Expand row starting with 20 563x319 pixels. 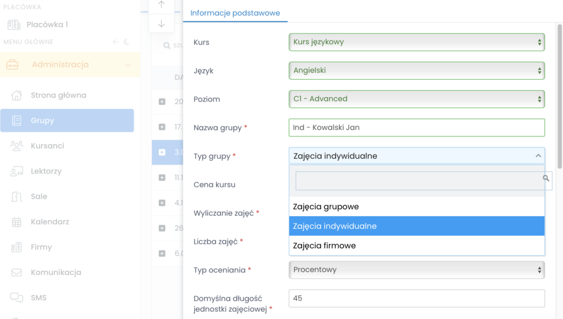pyautogui.click(x=162, y=102)
